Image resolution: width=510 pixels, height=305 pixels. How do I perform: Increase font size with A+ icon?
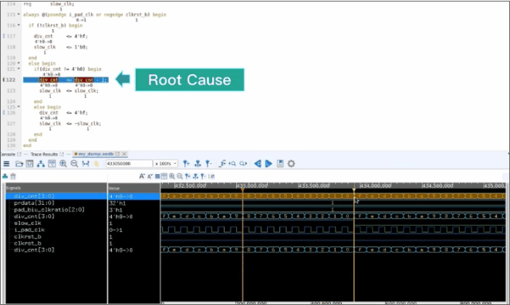142,176
